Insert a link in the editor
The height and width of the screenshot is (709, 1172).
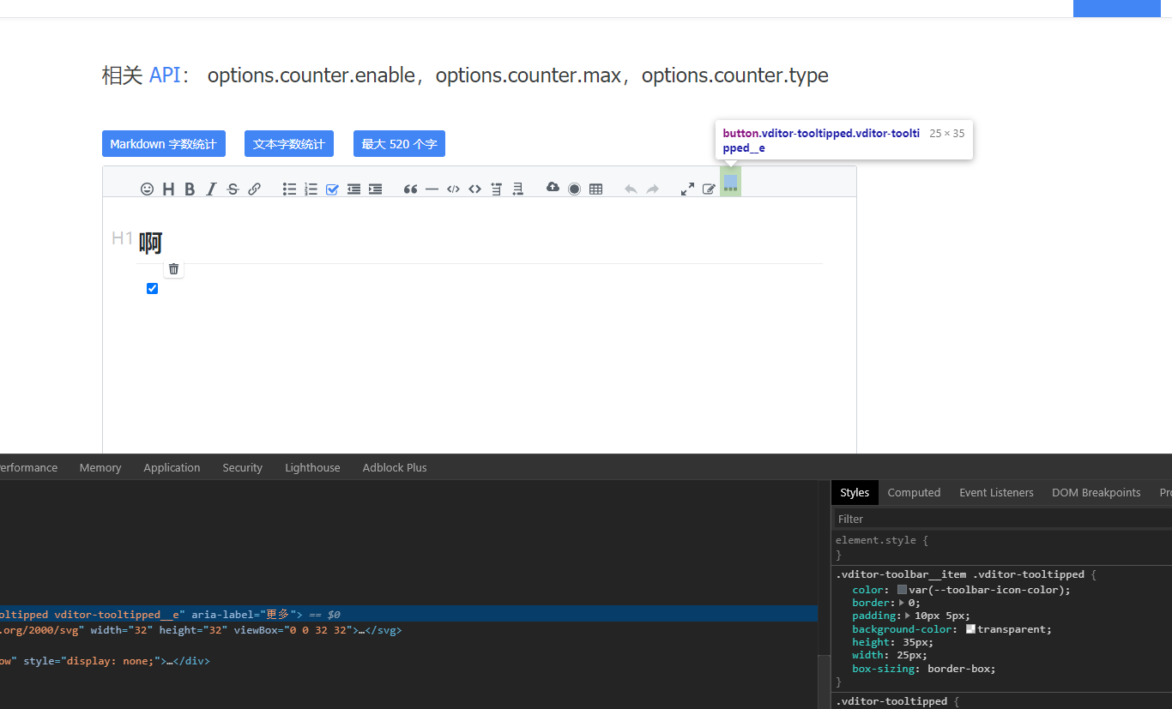click(254, 189)
